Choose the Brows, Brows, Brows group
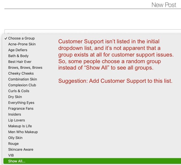Viewport: 181px width, 165px height. click(25, 67)
